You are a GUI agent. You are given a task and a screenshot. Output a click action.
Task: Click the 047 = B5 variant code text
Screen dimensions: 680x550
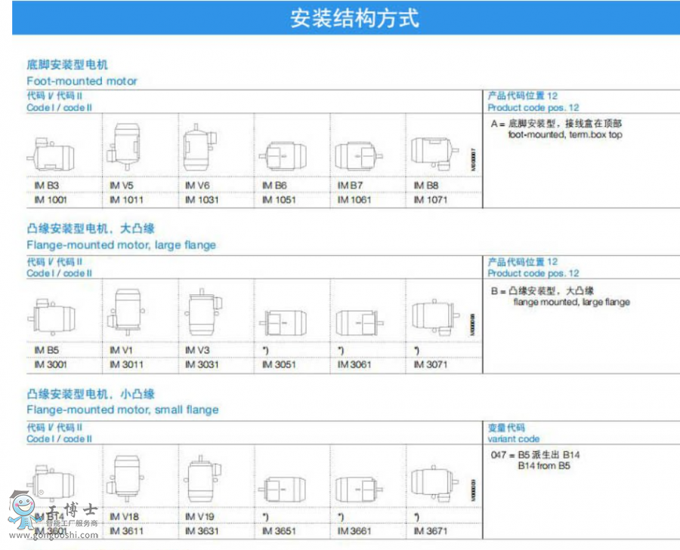tap(535, 455)
